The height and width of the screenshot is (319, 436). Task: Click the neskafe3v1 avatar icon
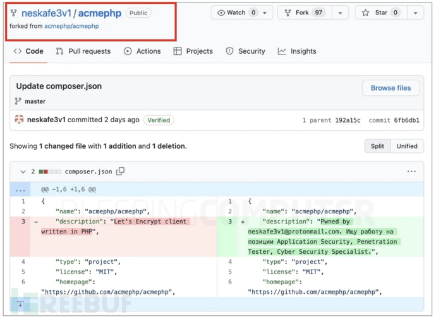[x=19, y=120]
